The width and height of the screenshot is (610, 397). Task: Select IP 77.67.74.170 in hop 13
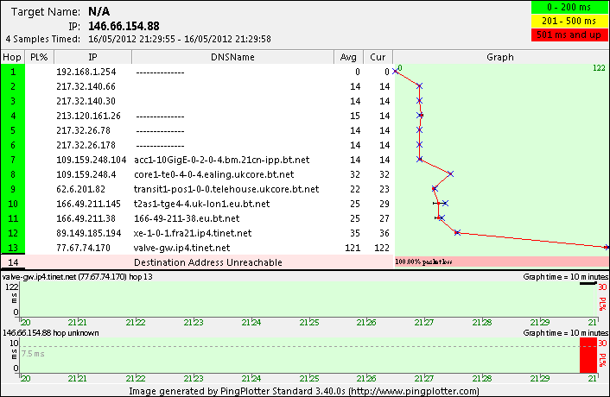pos(83,248)
